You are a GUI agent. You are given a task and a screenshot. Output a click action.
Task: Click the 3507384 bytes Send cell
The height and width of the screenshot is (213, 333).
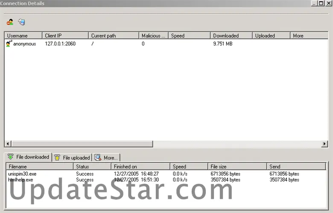tap(284, 180)
